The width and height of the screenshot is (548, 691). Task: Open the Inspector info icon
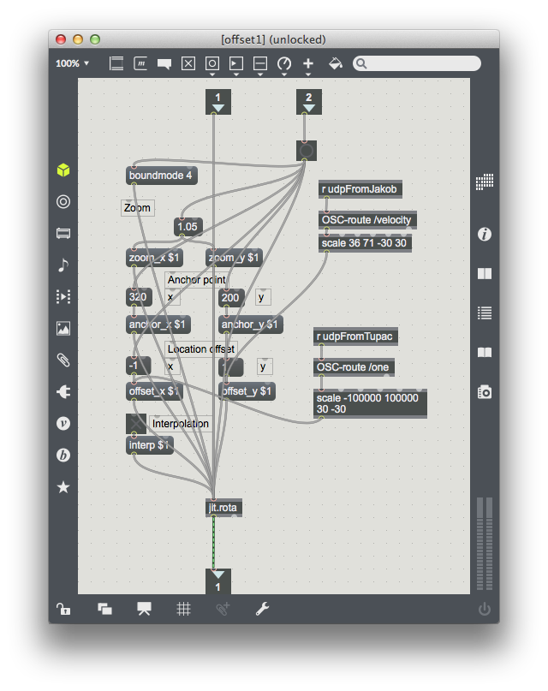[485, 234]
